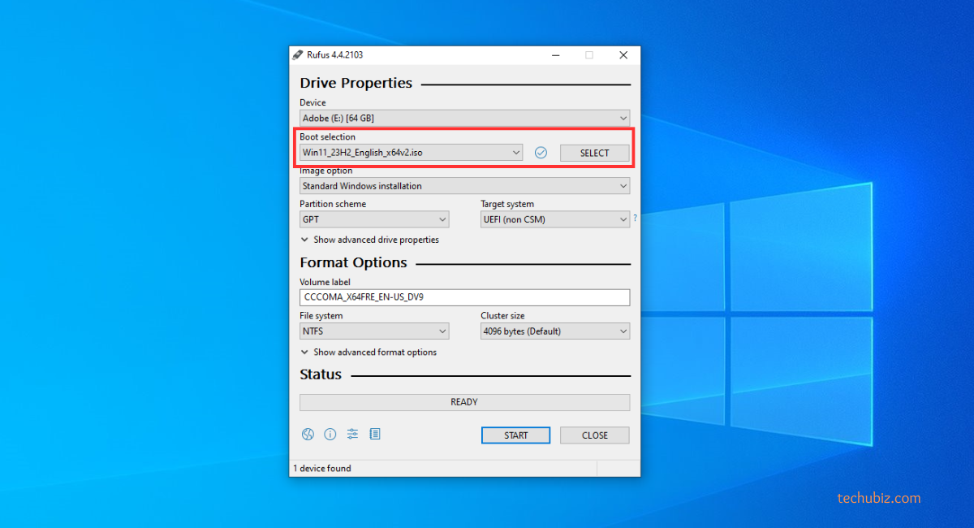
Task: Open the settings sliders icon
Action: pos(352,435)
